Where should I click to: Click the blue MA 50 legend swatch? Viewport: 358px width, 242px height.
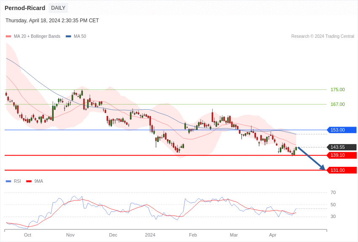click(68, 37)
